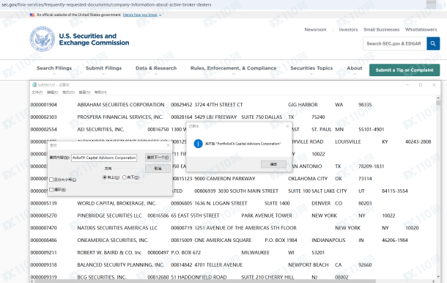Click the blue search magnifier icon
The image size is (447, 283).
point(433,44)
